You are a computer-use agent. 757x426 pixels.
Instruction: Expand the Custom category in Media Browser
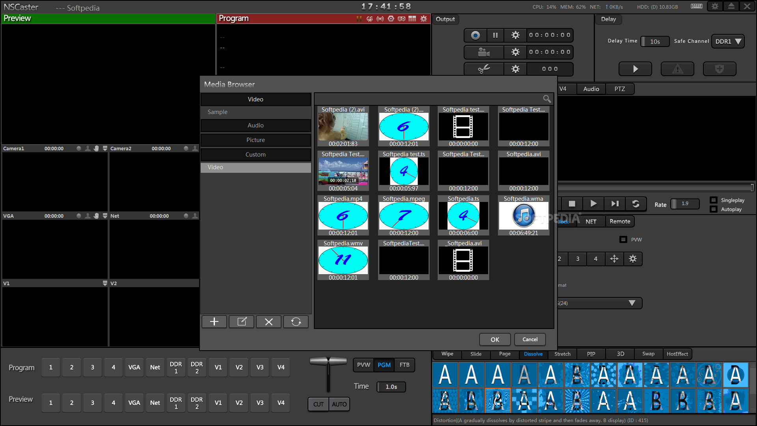pos(255,155)
